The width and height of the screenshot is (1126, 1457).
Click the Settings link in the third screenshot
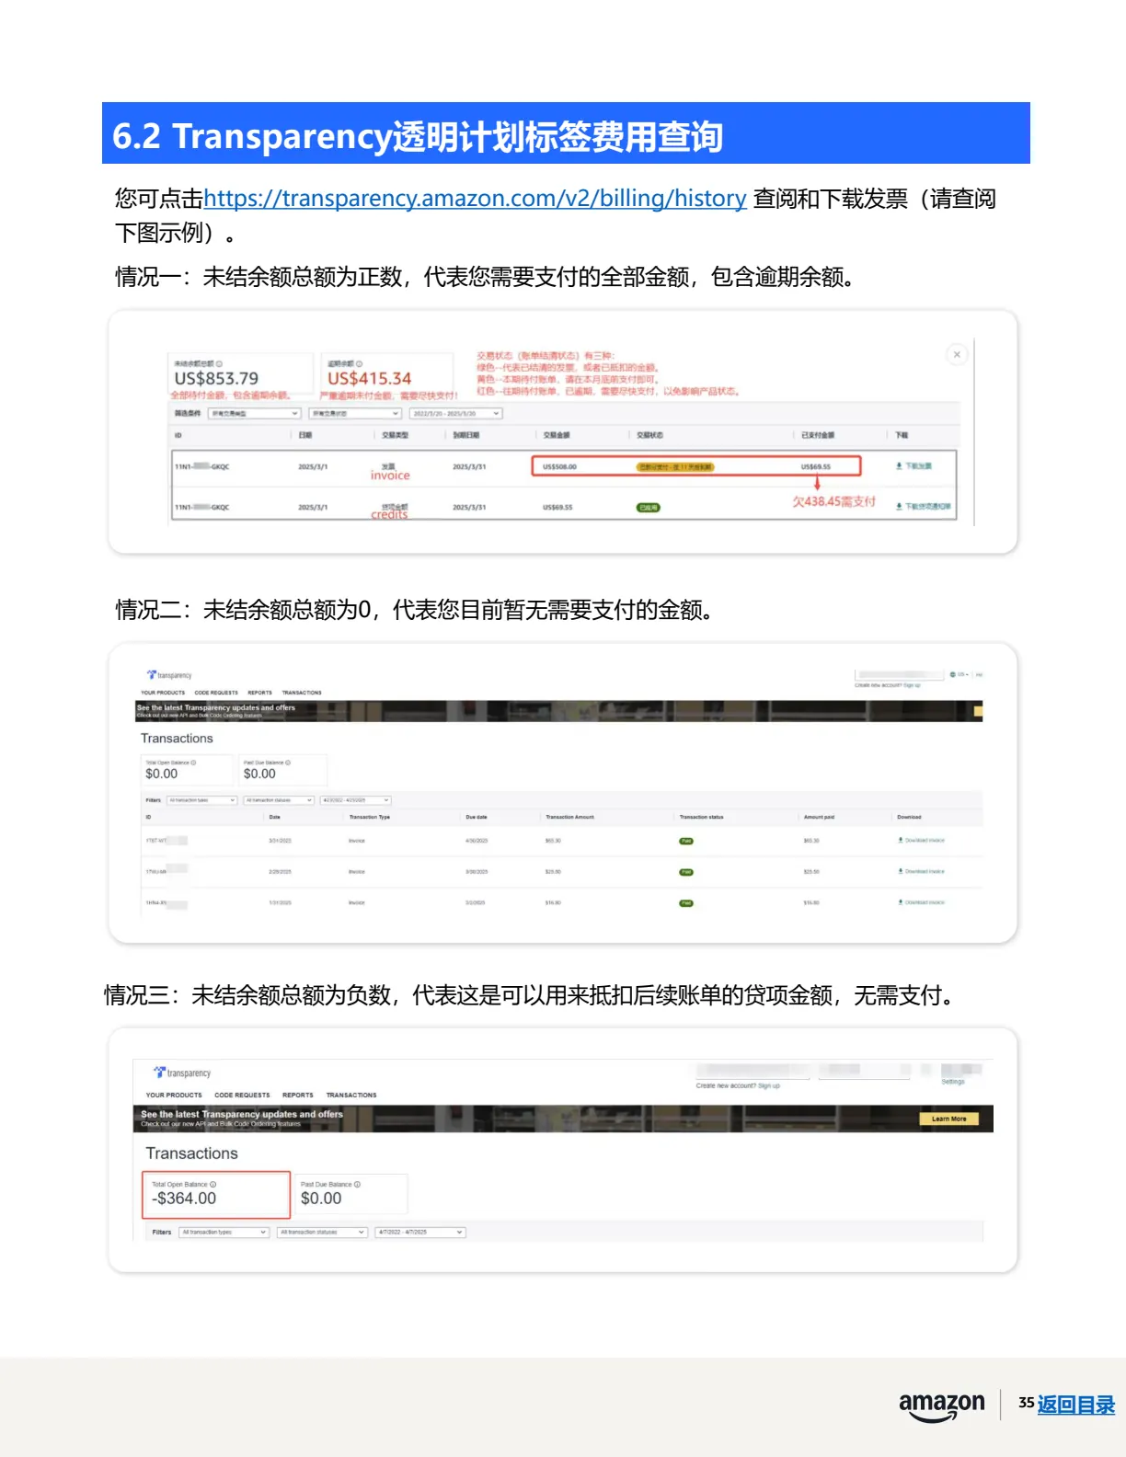953,1082
